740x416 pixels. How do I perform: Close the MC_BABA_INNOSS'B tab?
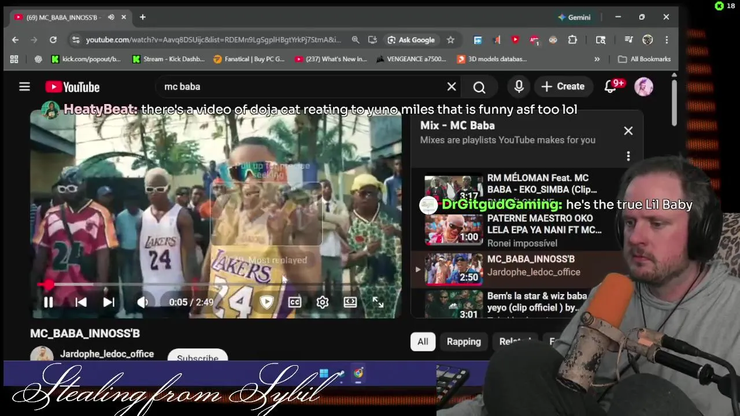click(x=124, y=17)
